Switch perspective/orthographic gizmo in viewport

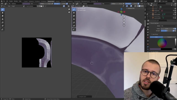[x=124, y=25]
